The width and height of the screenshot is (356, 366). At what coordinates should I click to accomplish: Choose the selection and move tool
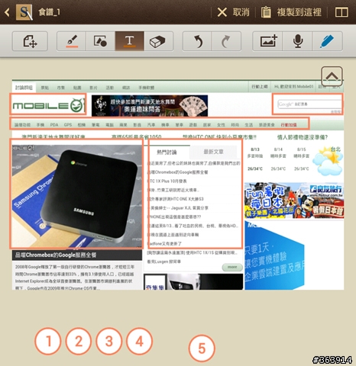pyautogui.click(x=30, y=41)
